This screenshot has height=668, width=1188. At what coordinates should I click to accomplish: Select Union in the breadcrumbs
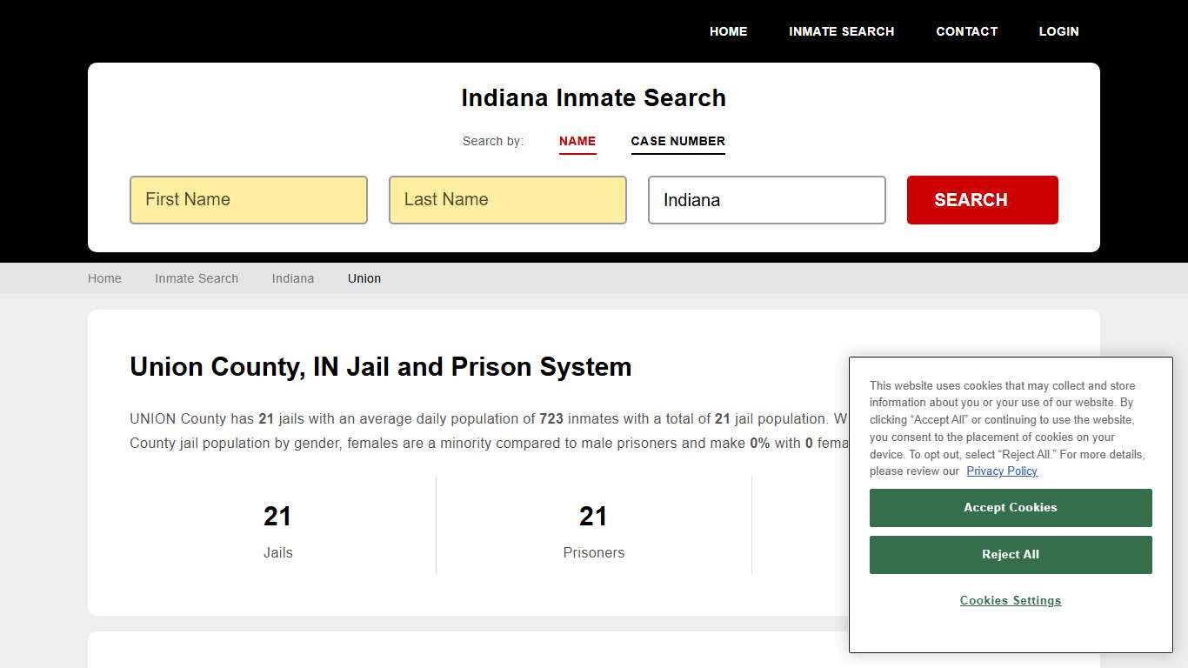pyautogui.click(x=364, y=278)
